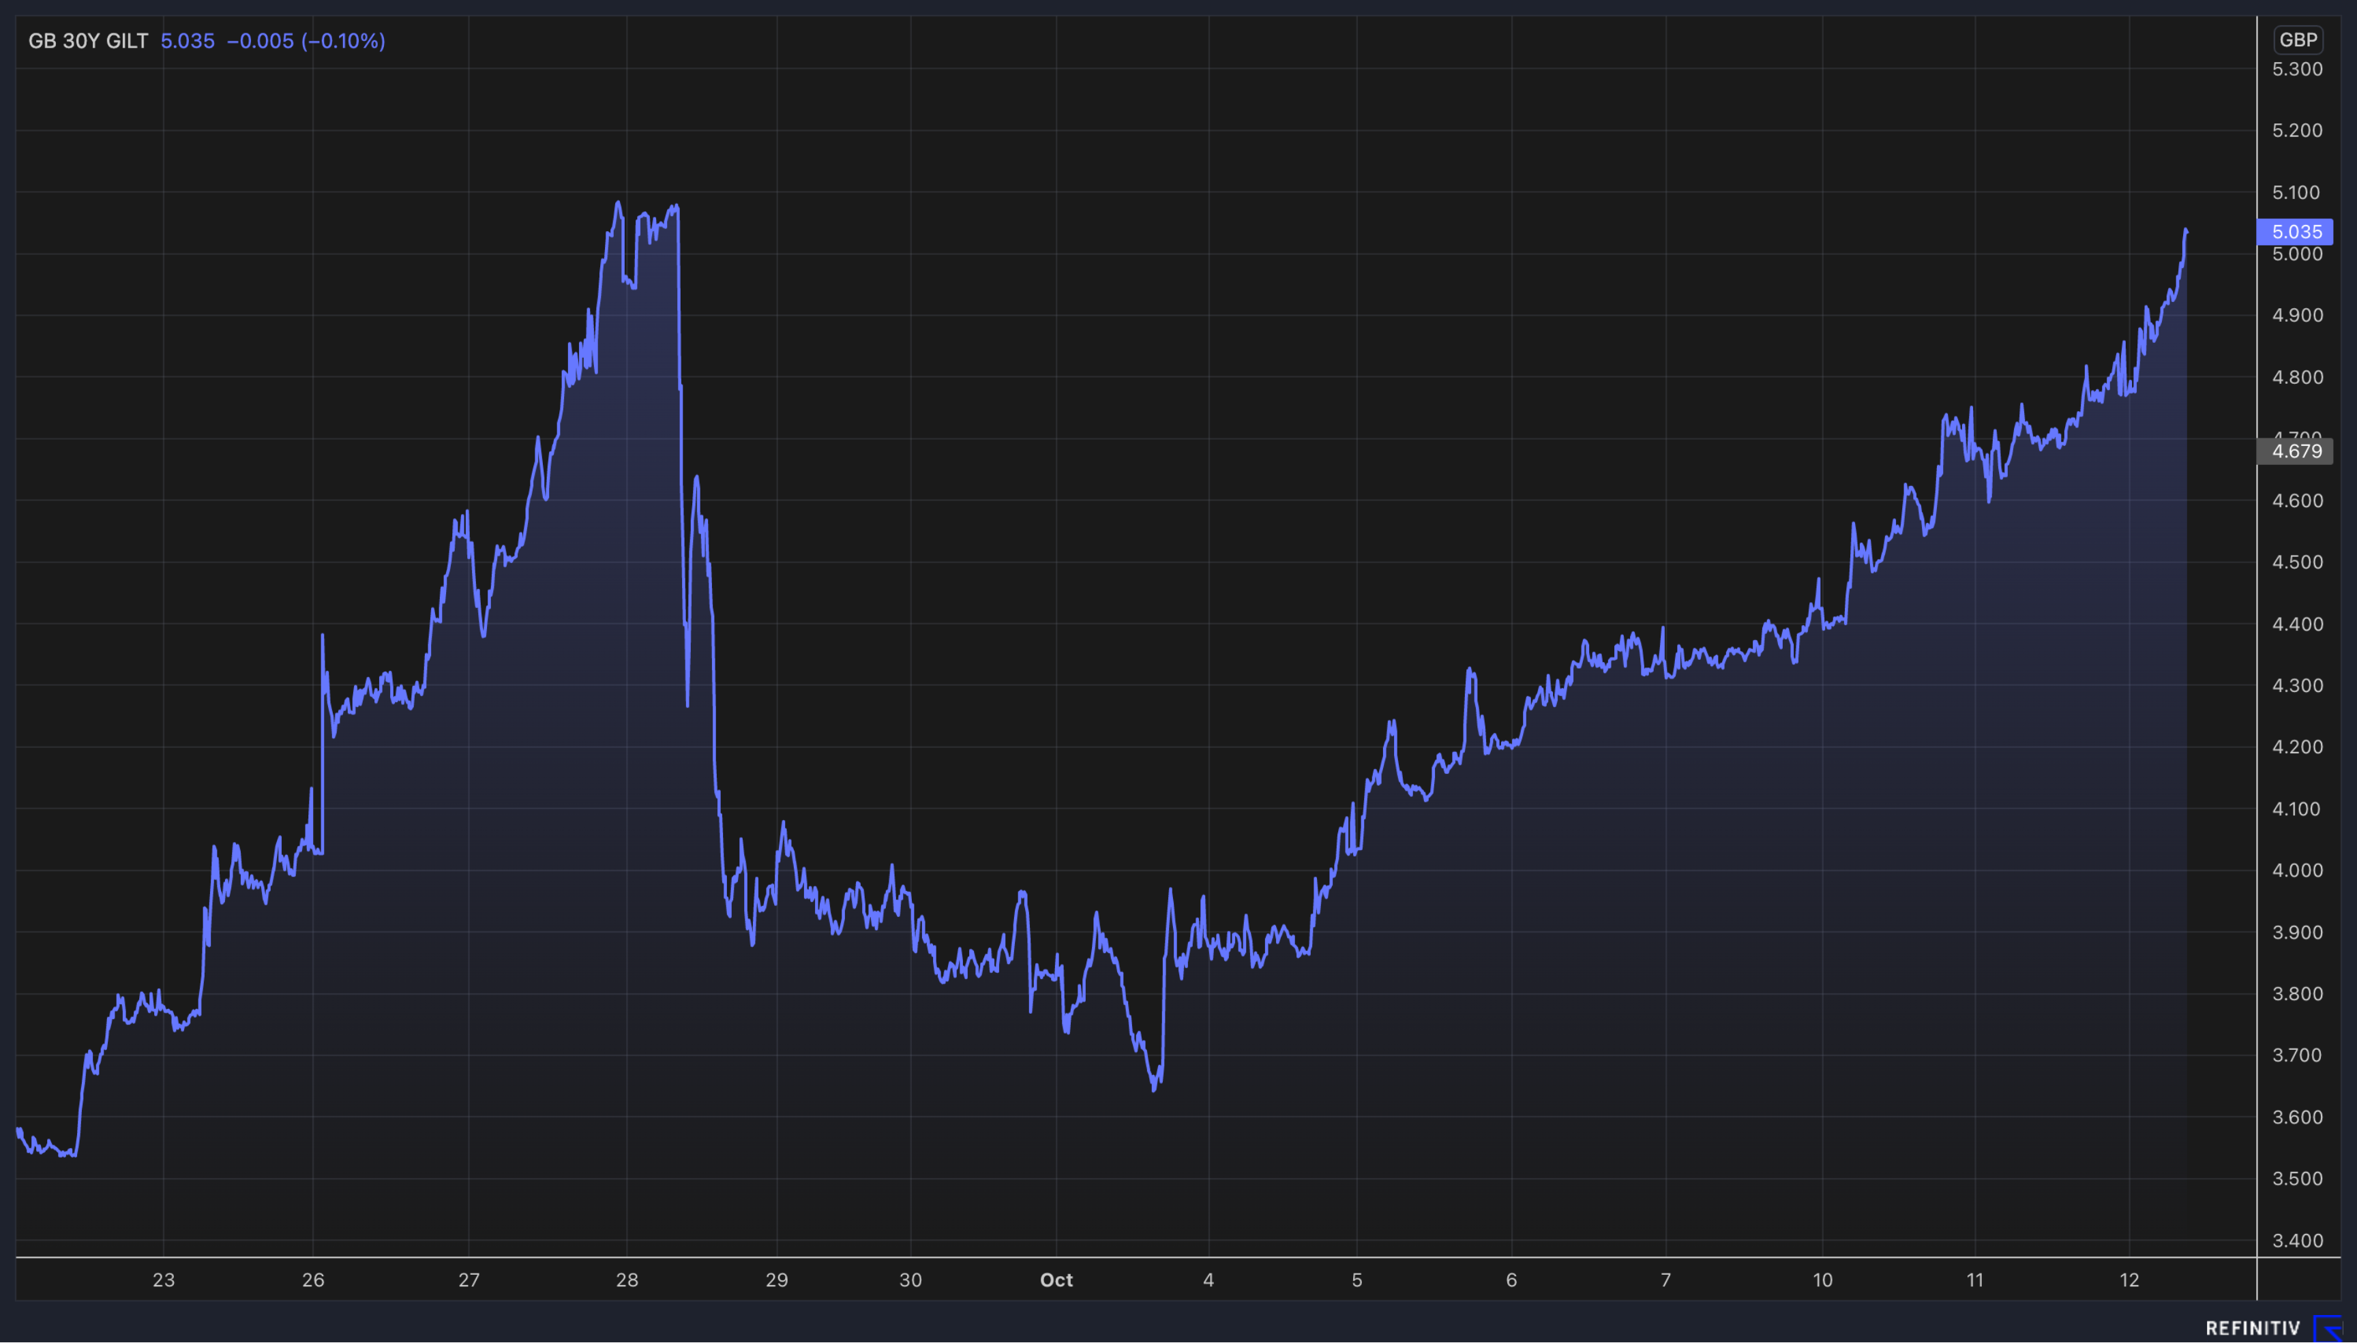Click the 4.300 y-axis label
The width and height of the screenshot is (2357, 1343).
click(2297, 685)
